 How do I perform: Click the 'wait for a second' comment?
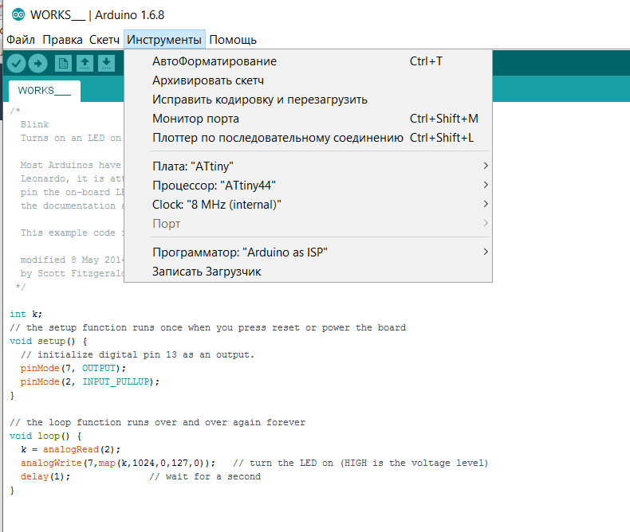[205, 476]
